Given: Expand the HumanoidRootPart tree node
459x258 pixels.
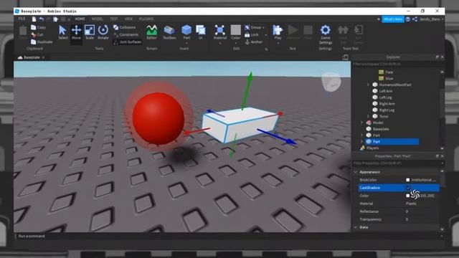Looking at the screenshot, I should tap(368, 85).
